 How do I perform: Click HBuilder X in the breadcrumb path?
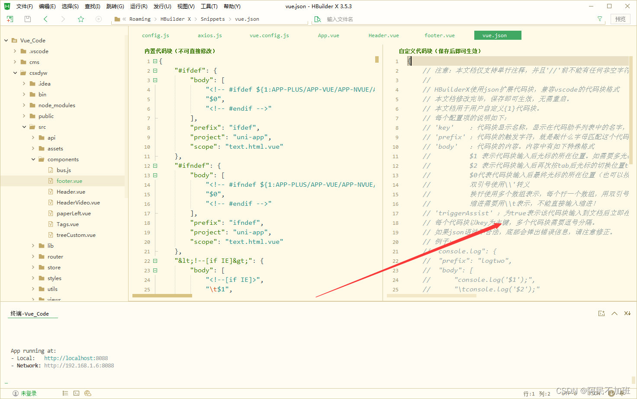point(176,19)
